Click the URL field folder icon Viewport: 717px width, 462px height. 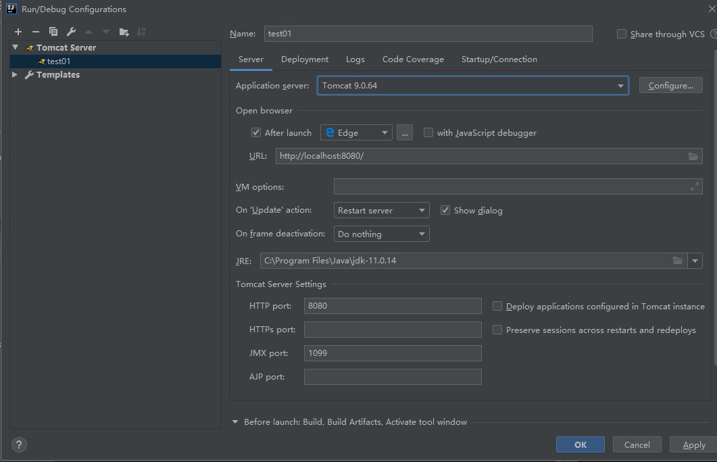(x=693, y=156)
